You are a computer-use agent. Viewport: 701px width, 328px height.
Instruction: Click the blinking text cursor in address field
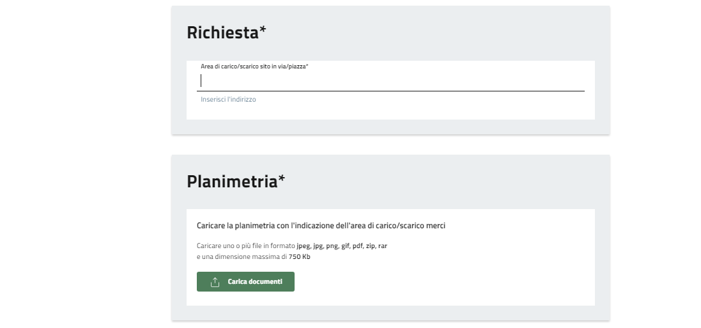[201, 81]
